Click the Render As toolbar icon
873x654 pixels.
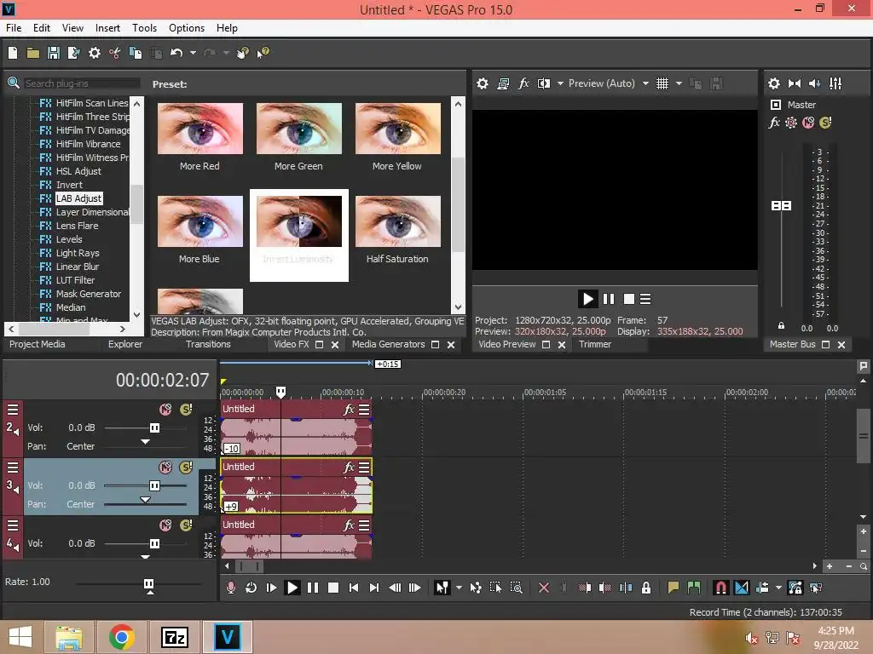coord(74,53)
